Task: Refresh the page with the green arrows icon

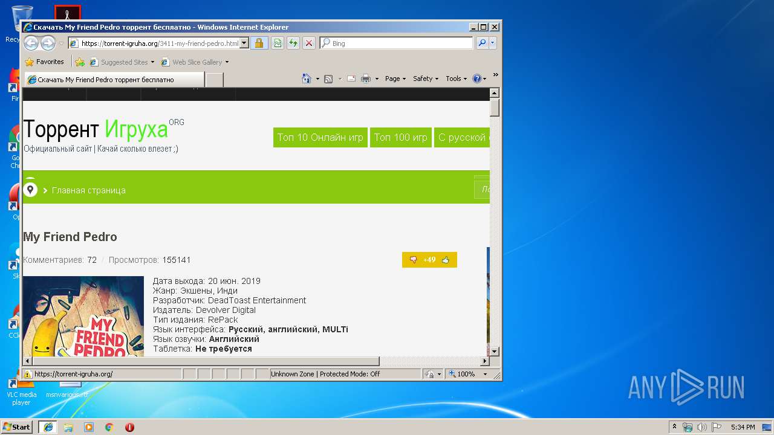Action: [293, 43]
